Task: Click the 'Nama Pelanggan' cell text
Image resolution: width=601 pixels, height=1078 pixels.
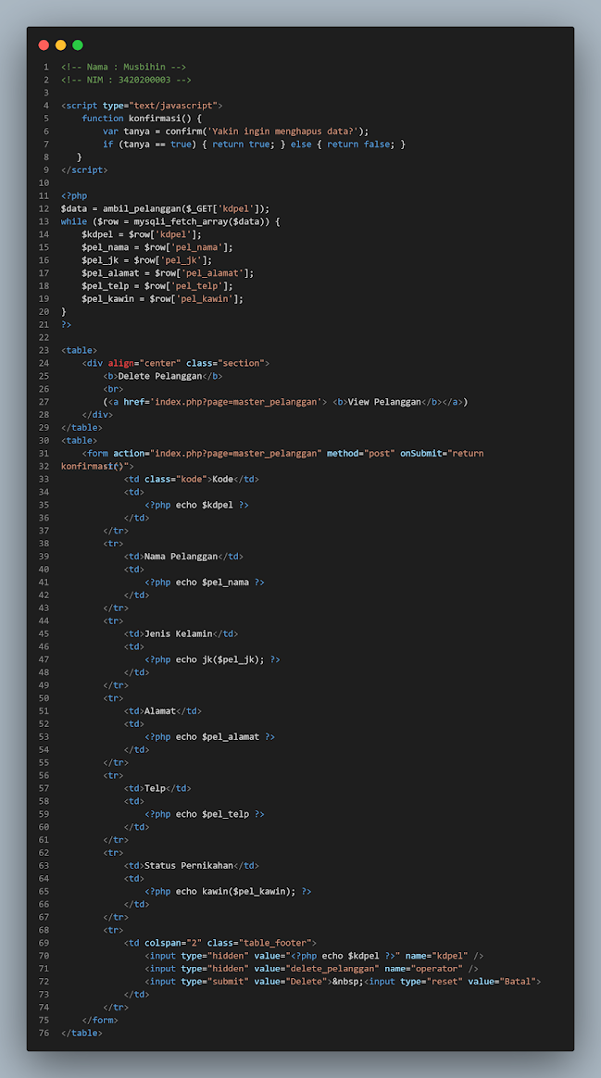Action: click(x=181, y=557)
